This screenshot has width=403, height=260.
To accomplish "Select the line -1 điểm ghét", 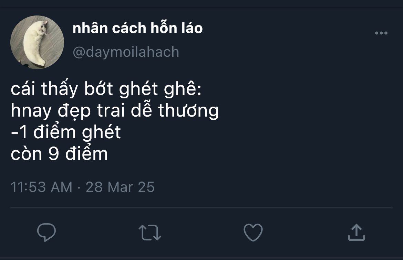I will tap(66, 132).
